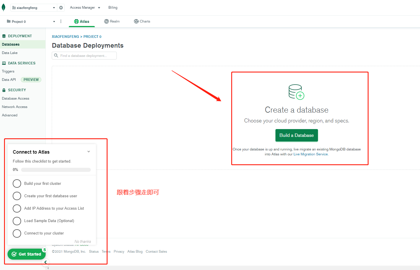Open the Billing menu
420x270 pixels.
(x=113, y=8)
